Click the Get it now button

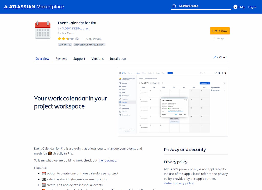(220, 31)
